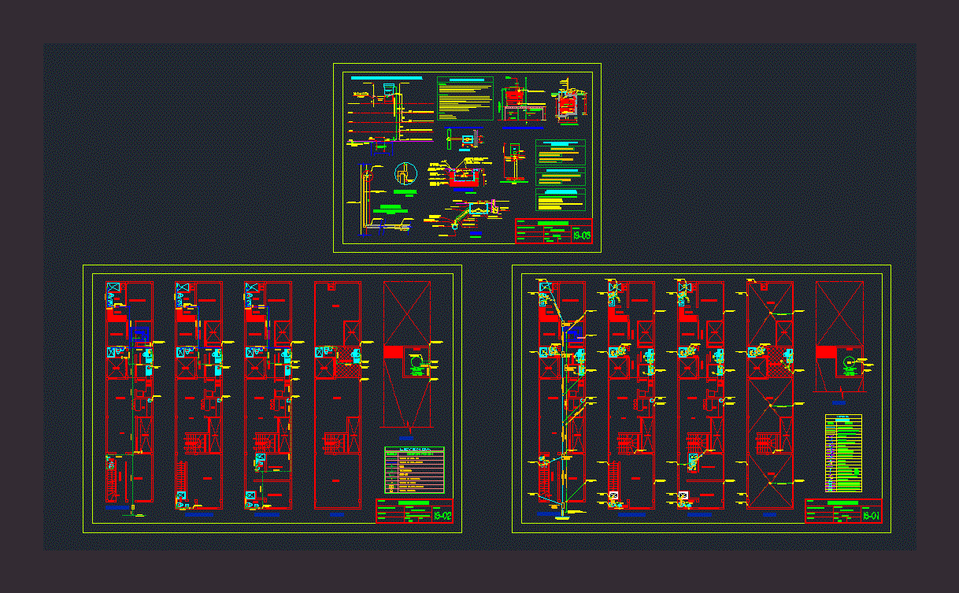The image size is (959, 593).
Task: Click the IS-01 sheet number label
Action: (870, 516)
